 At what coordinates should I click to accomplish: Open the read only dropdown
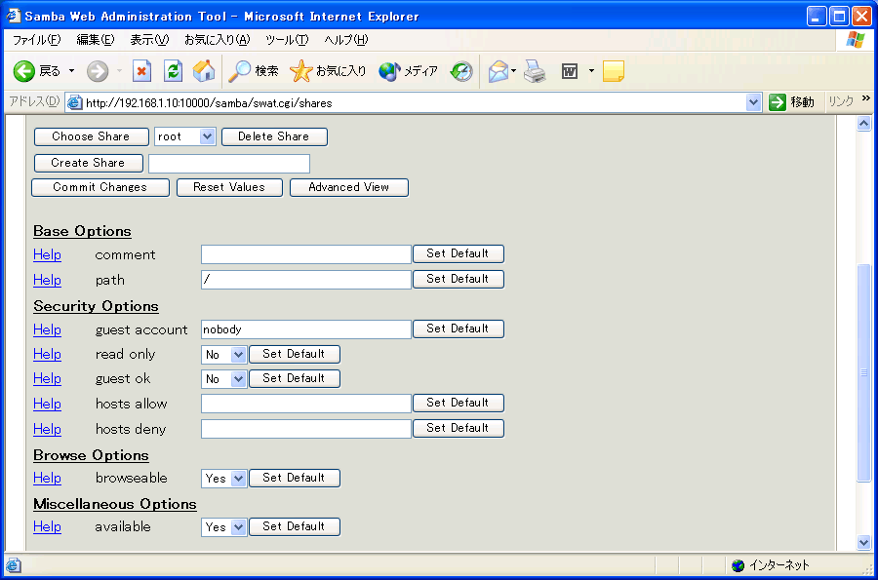pyautogui.click(x=223, y=354)
